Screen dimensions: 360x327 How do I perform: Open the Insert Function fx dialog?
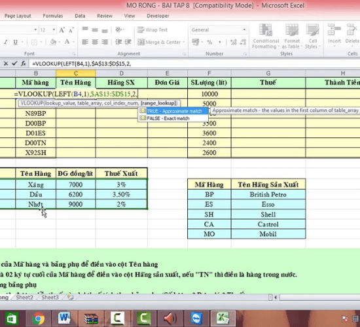(x=23, y=63)
